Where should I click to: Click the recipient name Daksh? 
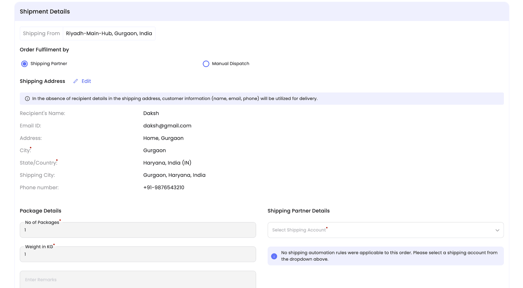click(x=151, y=113)
